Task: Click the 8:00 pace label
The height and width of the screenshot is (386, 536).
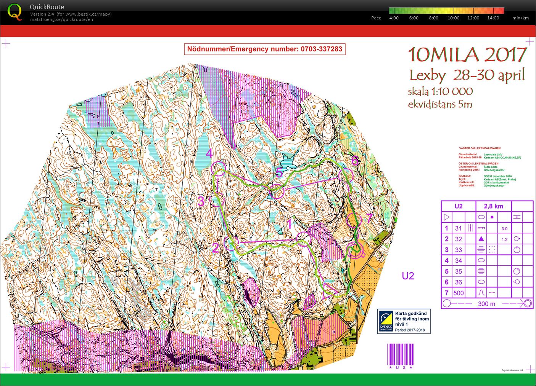Action: [433, 18]
